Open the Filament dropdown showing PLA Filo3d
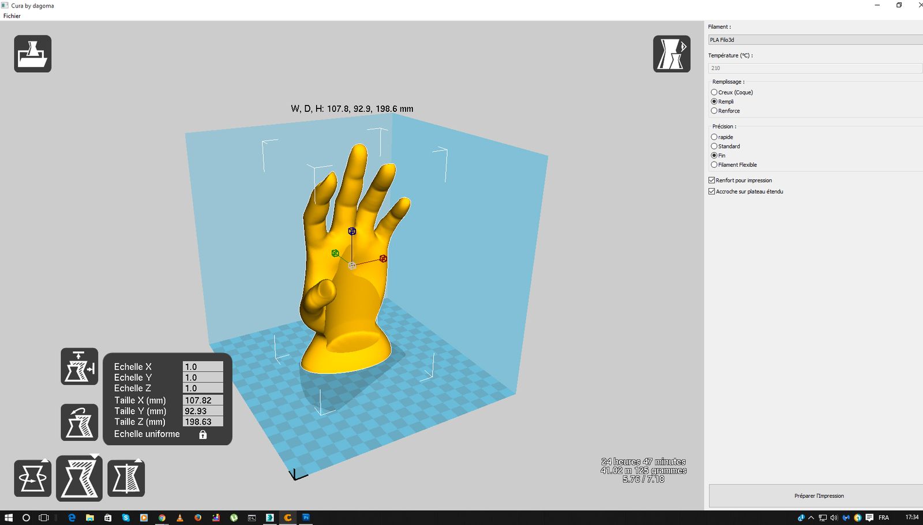This screenshot has width=923, height=525. tap(815, 40)
